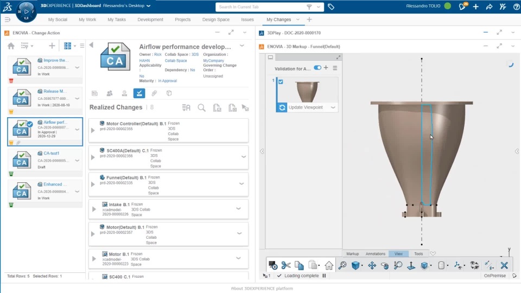Screen dimensions: 521x293
Task: Switch to the Design Space tab
Action: click(216, 20)
